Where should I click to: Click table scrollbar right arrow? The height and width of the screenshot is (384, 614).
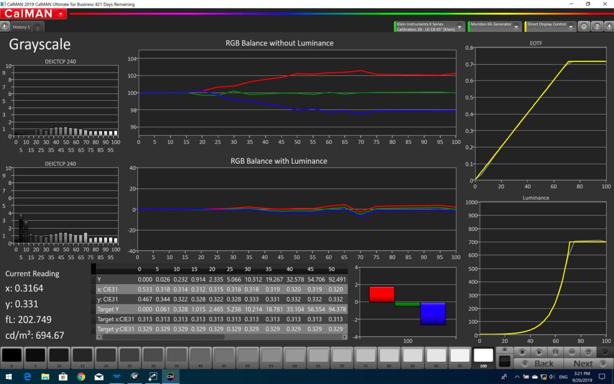(x=344, y=337)
